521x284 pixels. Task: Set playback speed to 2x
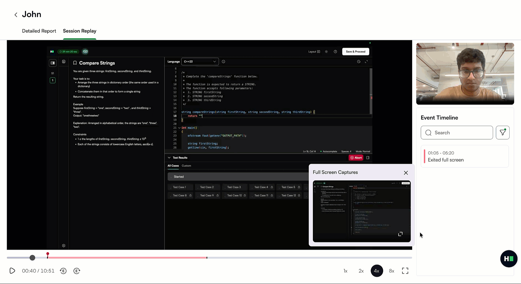361,271
